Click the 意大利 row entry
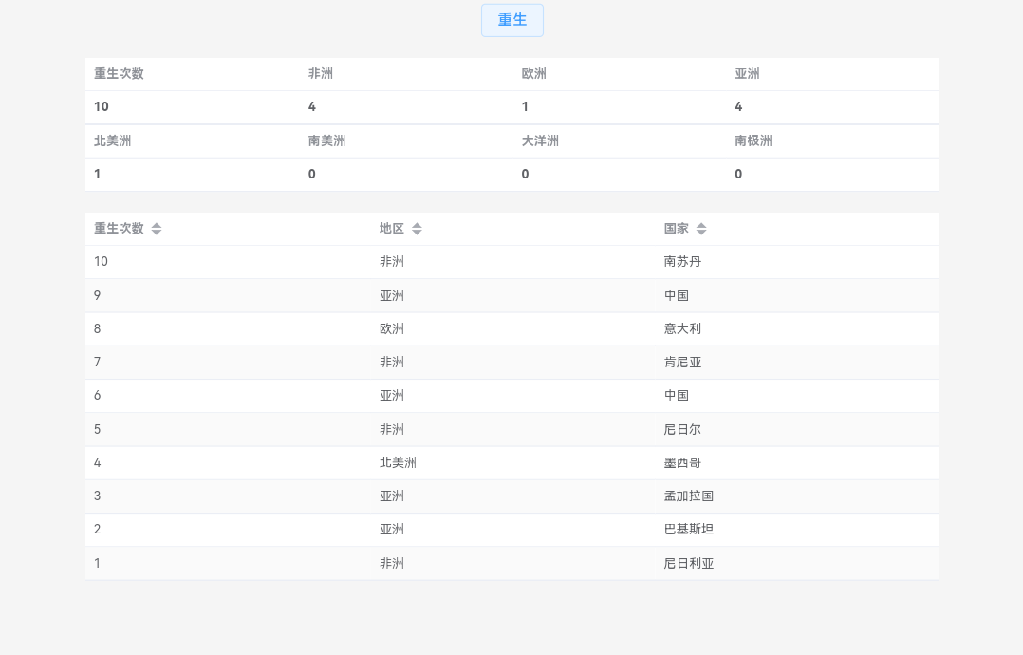The height and width of the screenshot is (655, 1023). point(682,328)
